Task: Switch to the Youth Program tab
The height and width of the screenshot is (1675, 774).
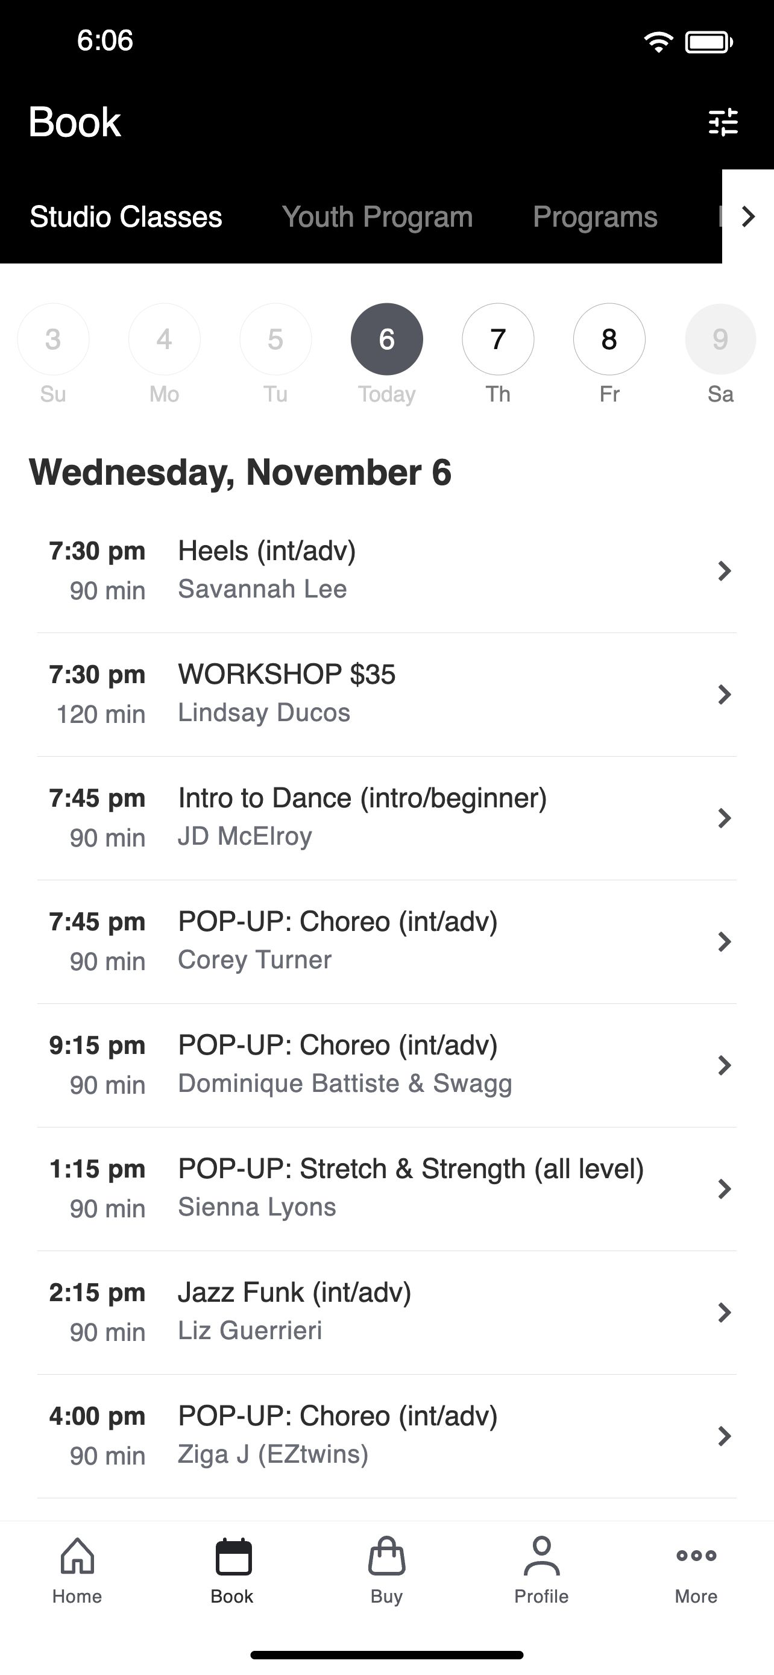Action: tap(377, 217)
